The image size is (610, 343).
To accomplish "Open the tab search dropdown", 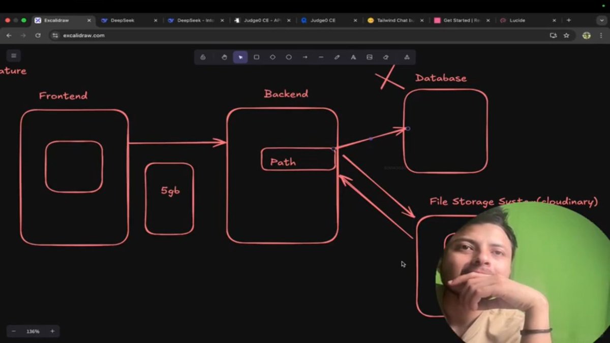I will (x=602, y=20).
